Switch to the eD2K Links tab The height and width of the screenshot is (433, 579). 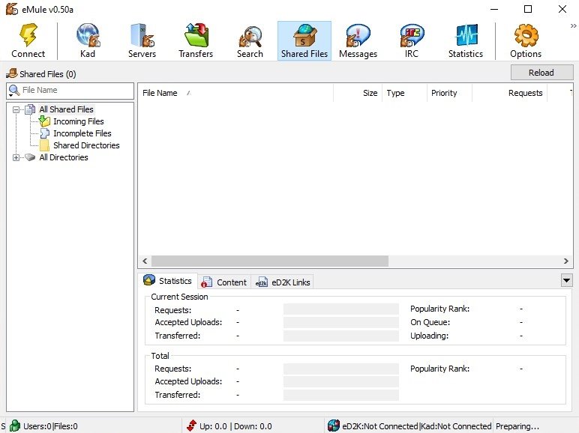pyautogui.click(x=283, y=282)
